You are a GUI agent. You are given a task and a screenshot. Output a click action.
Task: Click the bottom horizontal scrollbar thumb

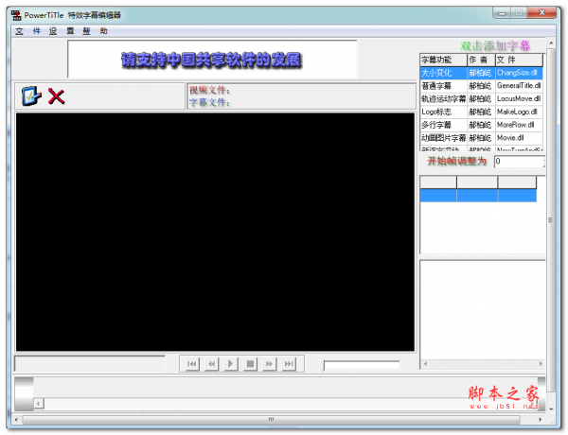coord(272,420)
